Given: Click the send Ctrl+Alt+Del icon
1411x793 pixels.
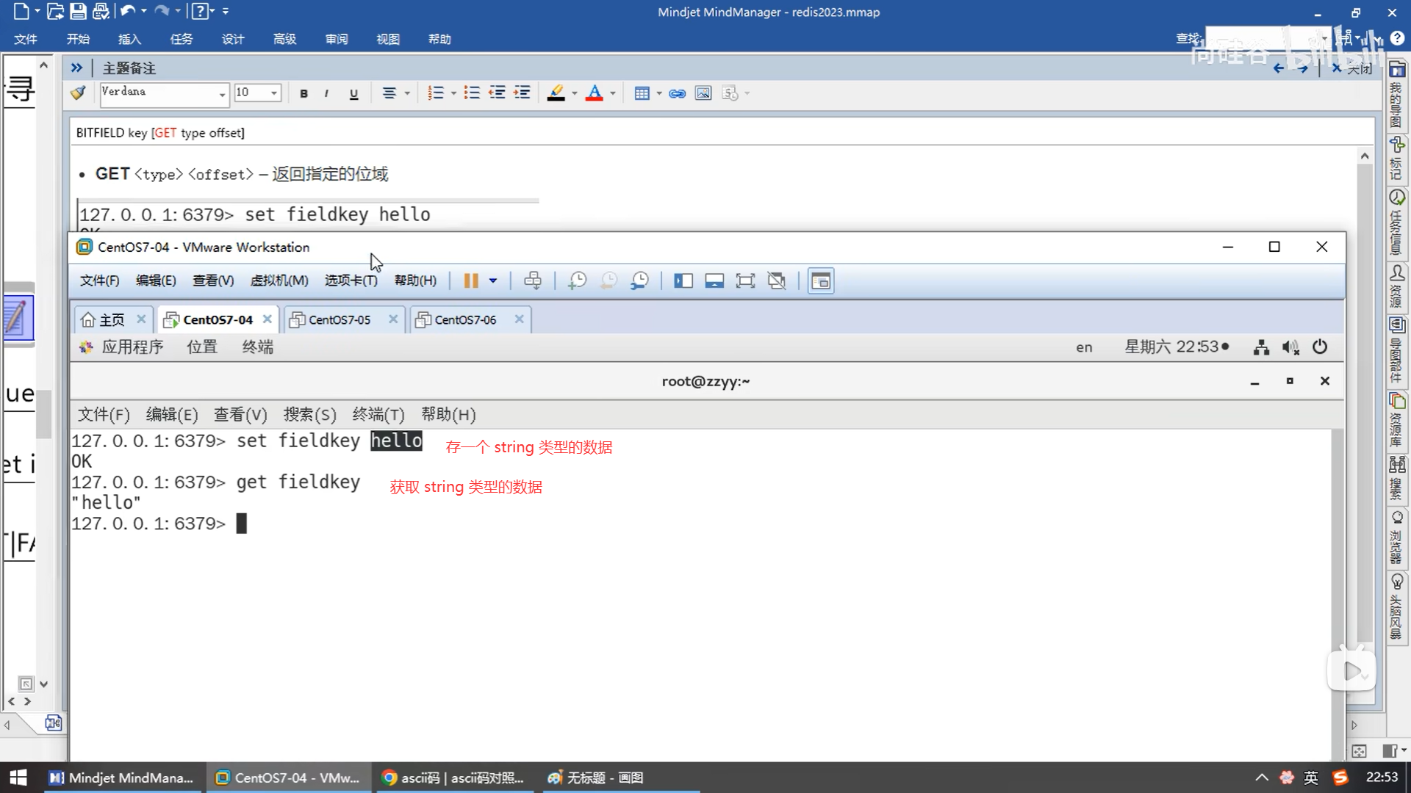Looking at the screenshot, I should click(x=533, y=280).
